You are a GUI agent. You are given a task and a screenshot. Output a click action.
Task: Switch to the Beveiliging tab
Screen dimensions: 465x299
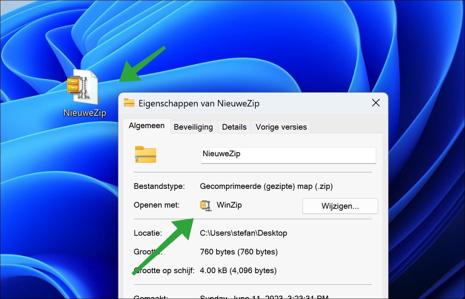pyautogui.click(x=193, y=127)
